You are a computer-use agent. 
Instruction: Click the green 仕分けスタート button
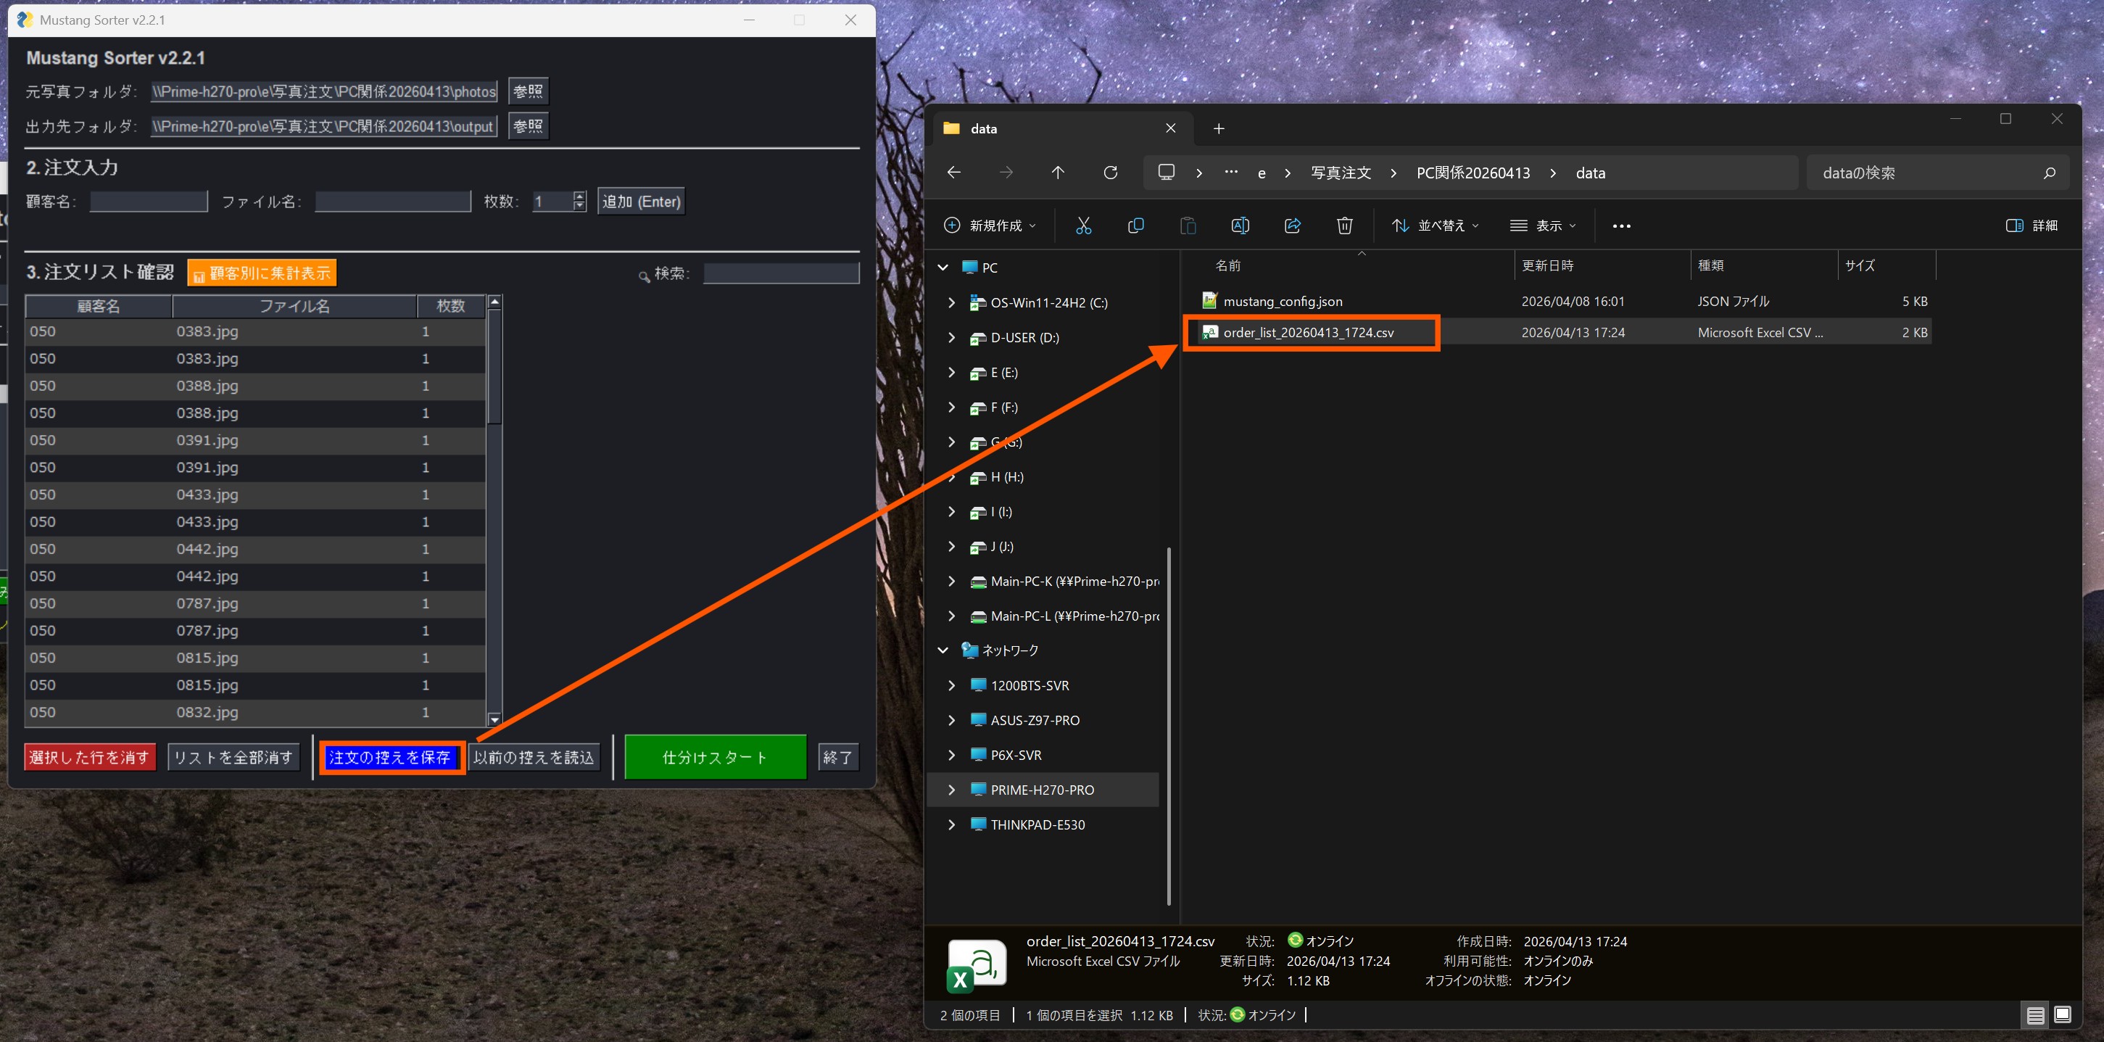coord(716,757)
